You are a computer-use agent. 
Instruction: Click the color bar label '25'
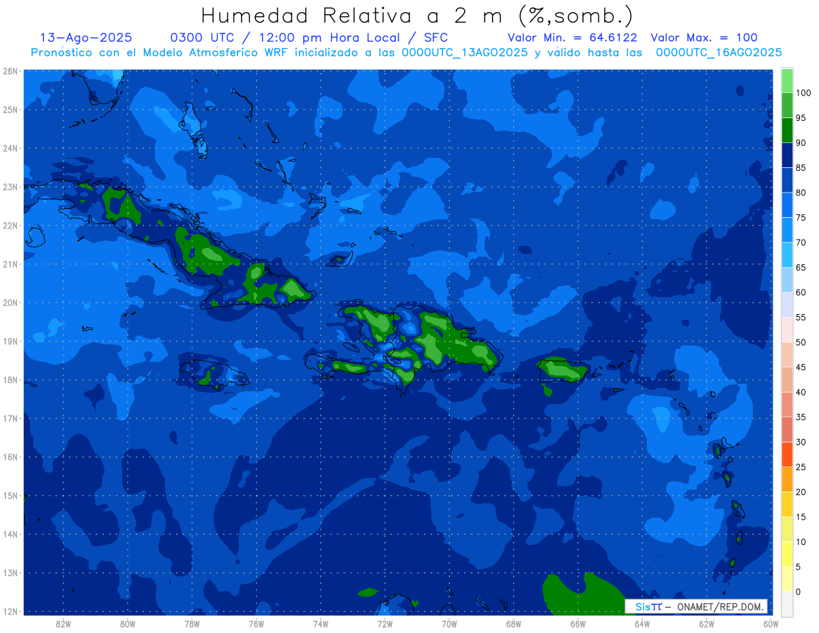801,467
